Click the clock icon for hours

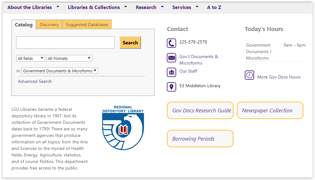point(249,75)
